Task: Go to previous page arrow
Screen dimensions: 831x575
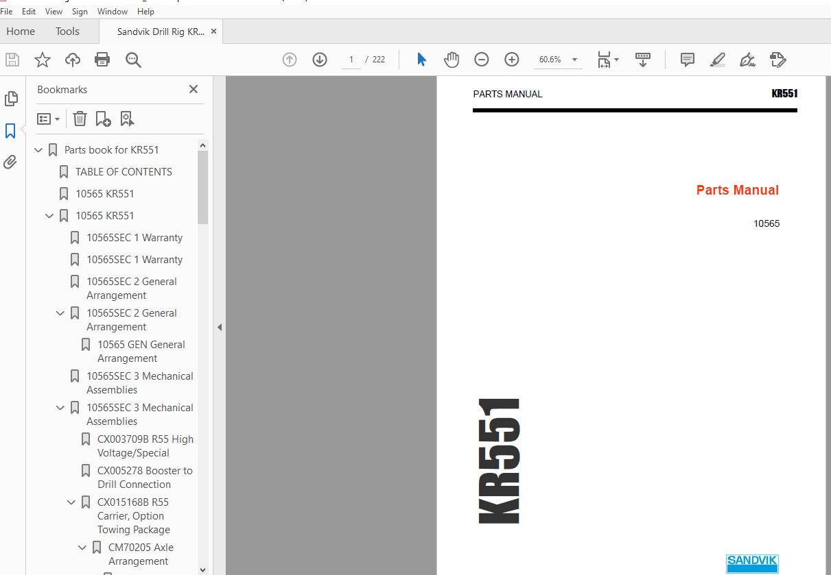Action: [290, 60]
